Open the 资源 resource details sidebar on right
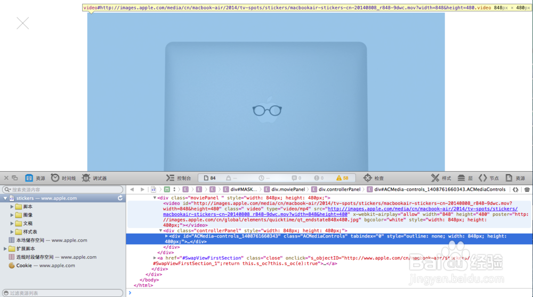The image size is (533, 297). (x=515, y=178)
